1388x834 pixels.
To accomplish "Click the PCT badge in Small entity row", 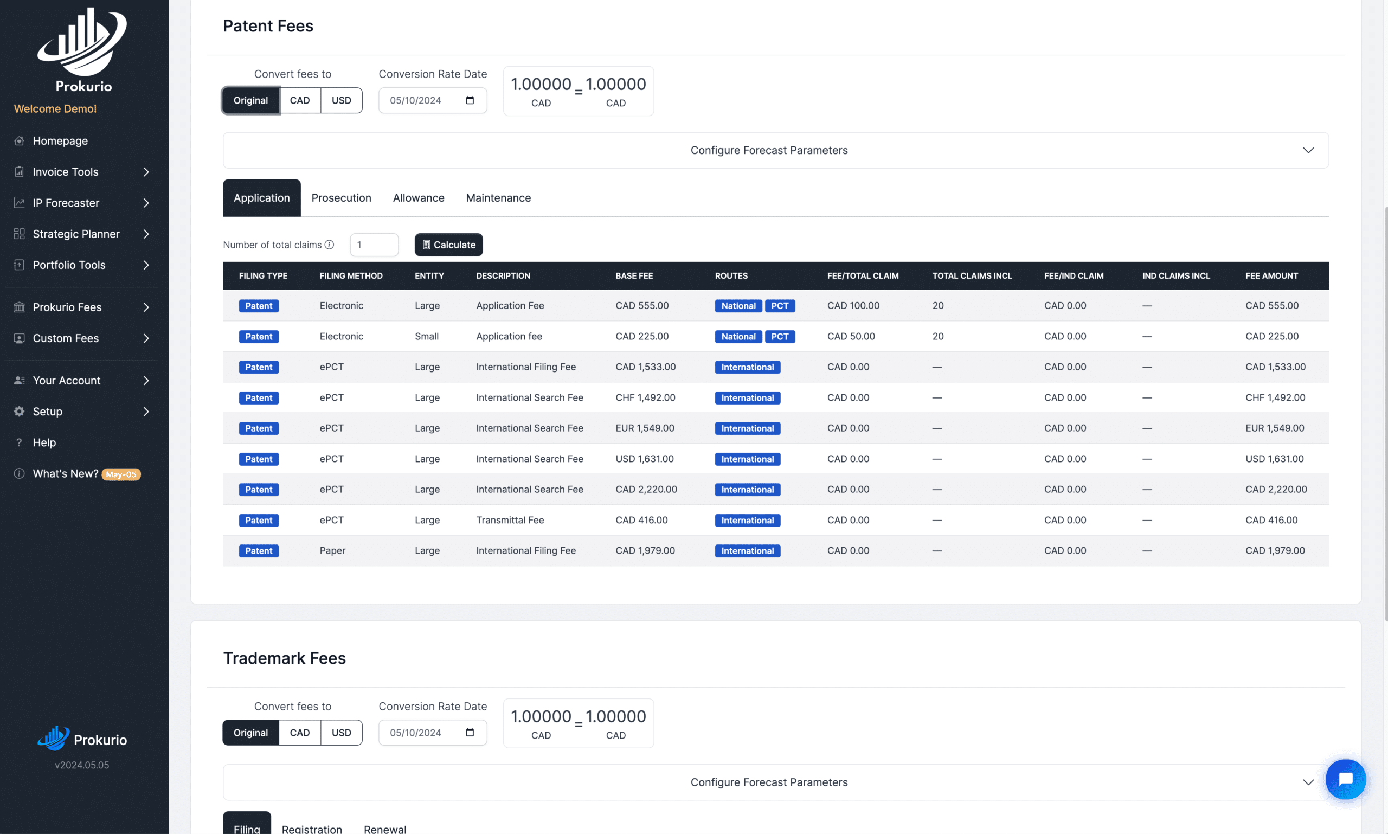I will point(780,336).
